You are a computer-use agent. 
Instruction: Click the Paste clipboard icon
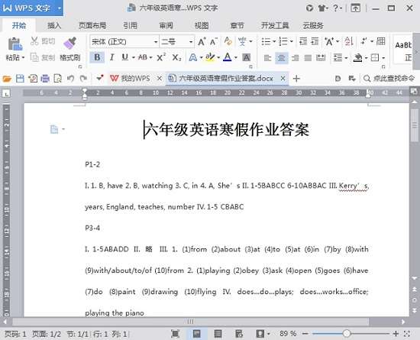[x=15, y=44]
